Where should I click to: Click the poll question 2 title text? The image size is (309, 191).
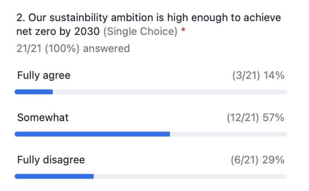click(149, 24)
